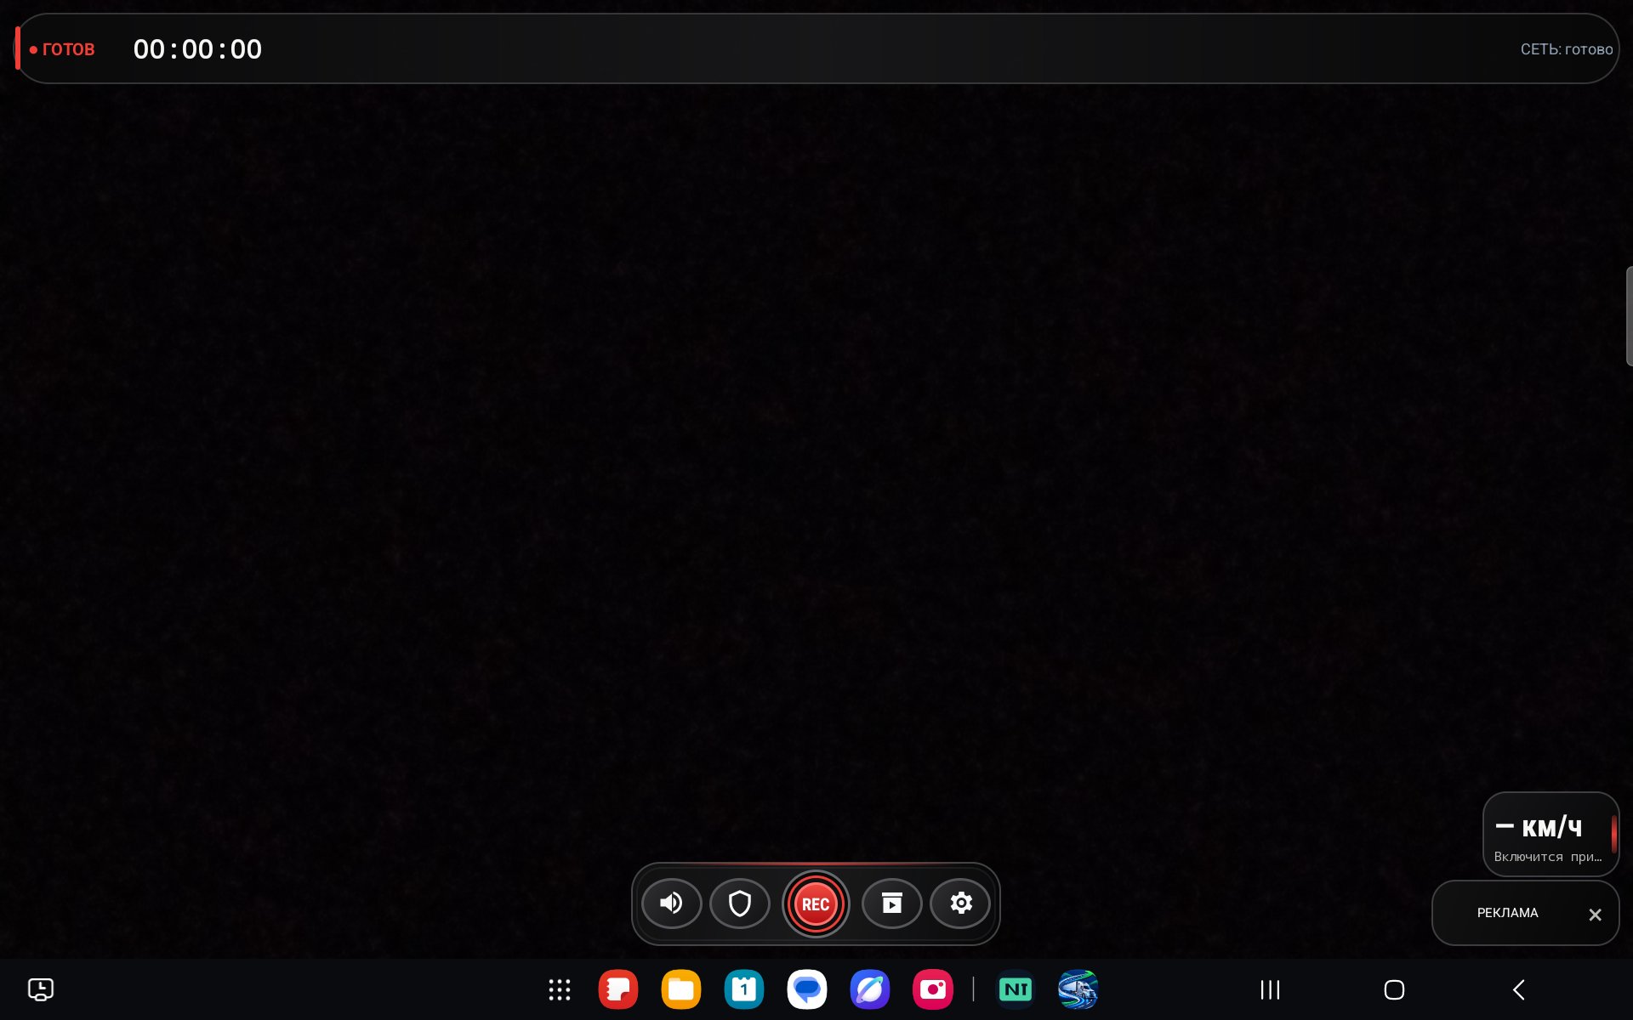The width and height of the screenshot is (1633, 1020).
Task: Tap the back navigation arrow
Action: [x=1519, y=989]
